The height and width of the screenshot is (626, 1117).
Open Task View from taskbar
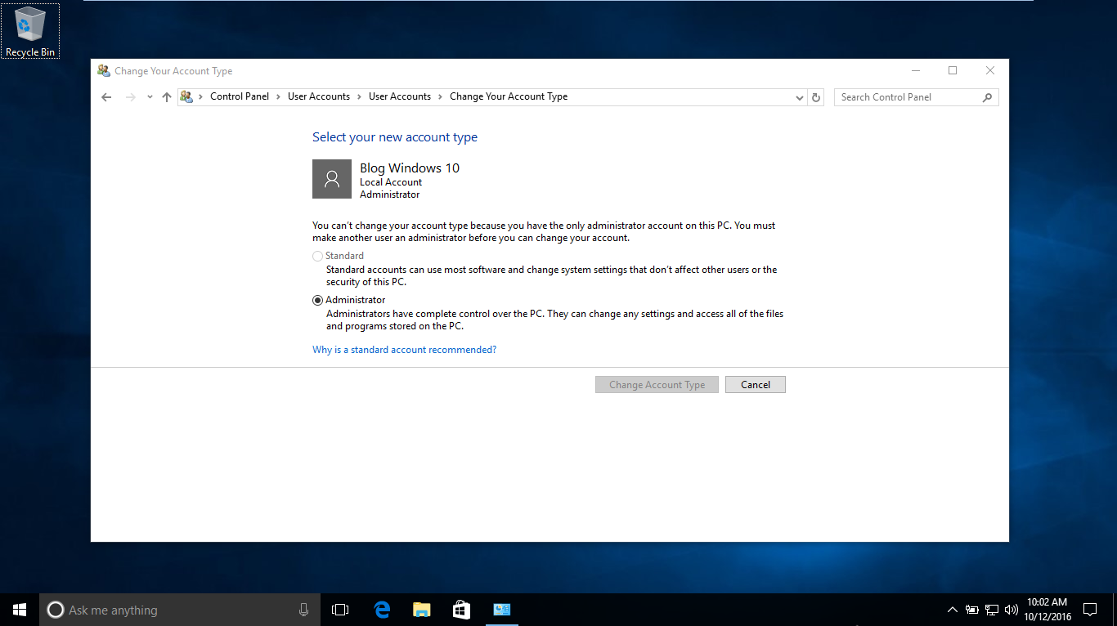340,610
